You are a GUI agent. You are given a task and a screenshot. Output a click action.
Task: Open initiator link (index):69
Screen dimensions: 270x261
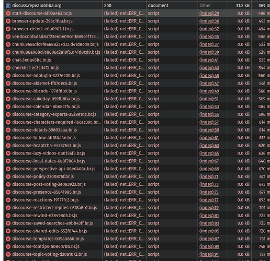click(x=209, y=169)
